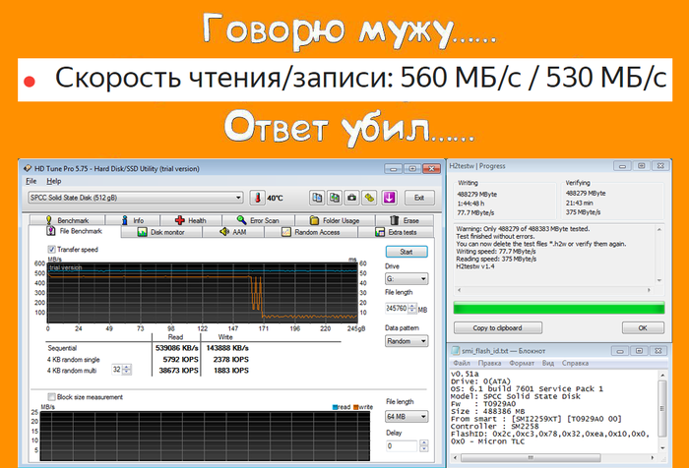The image size is (689, 468).
Task: Open the Вид menu in Notepad
Action: pyautogui.click(x=548, y=363)
